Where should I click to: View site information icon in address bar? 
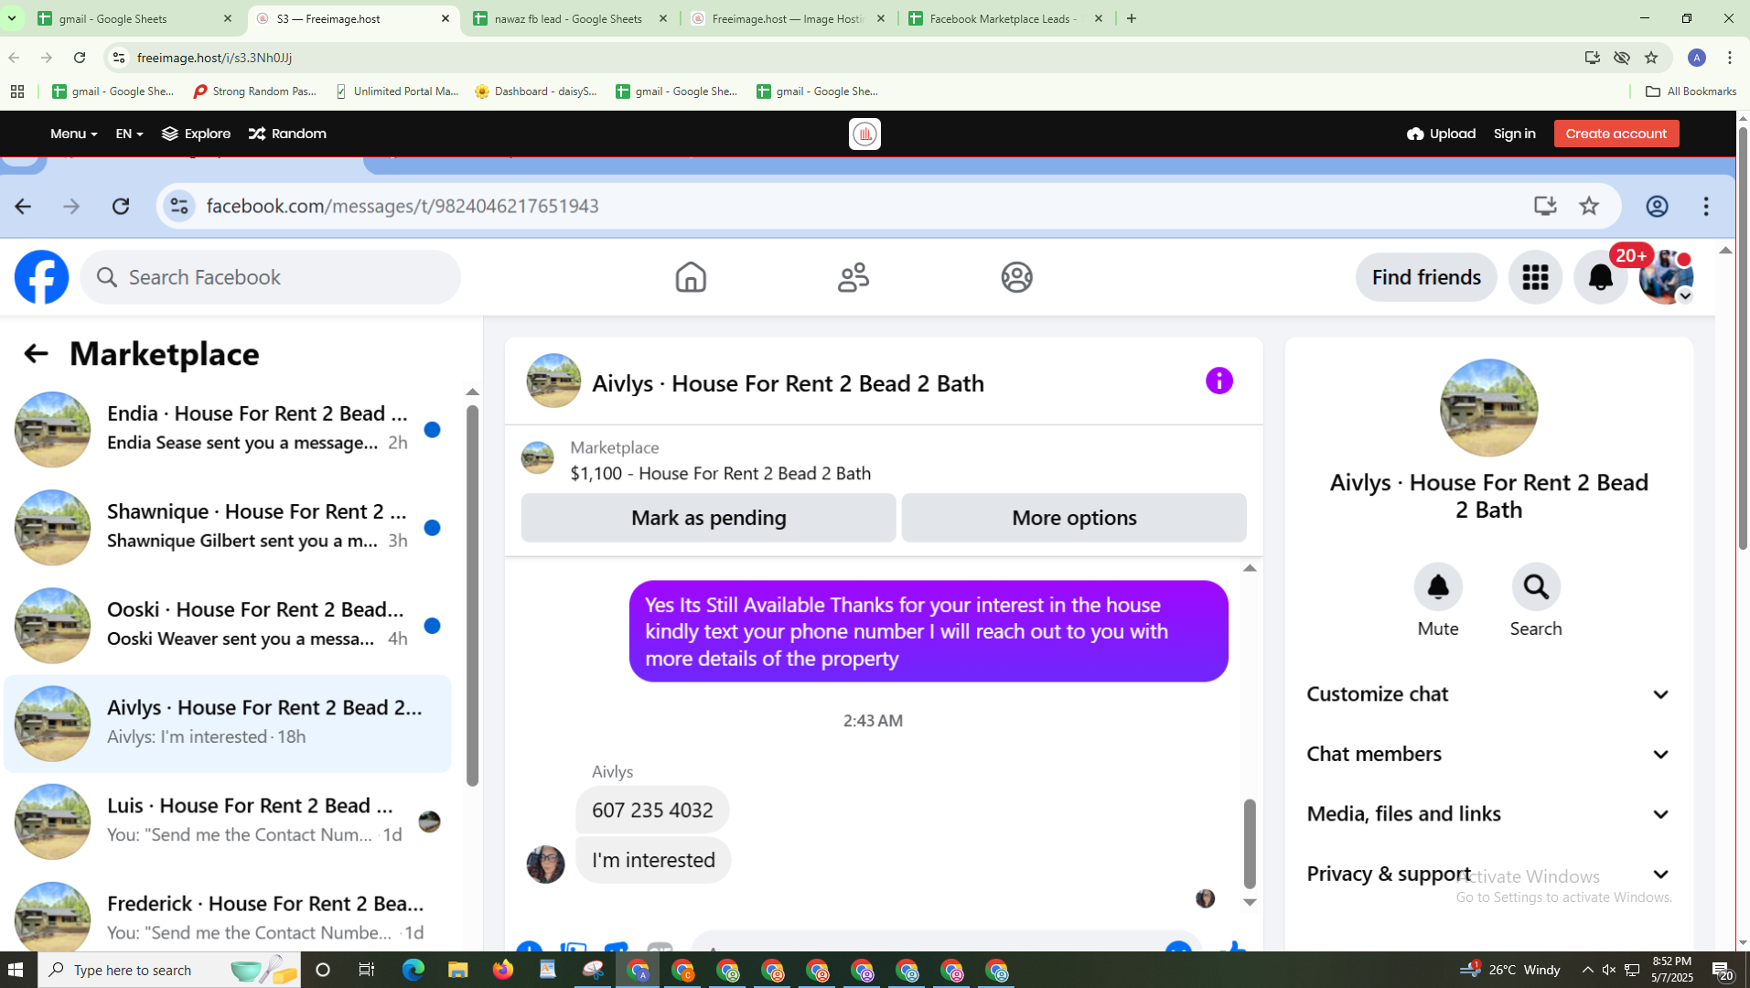tap(118, 58)
